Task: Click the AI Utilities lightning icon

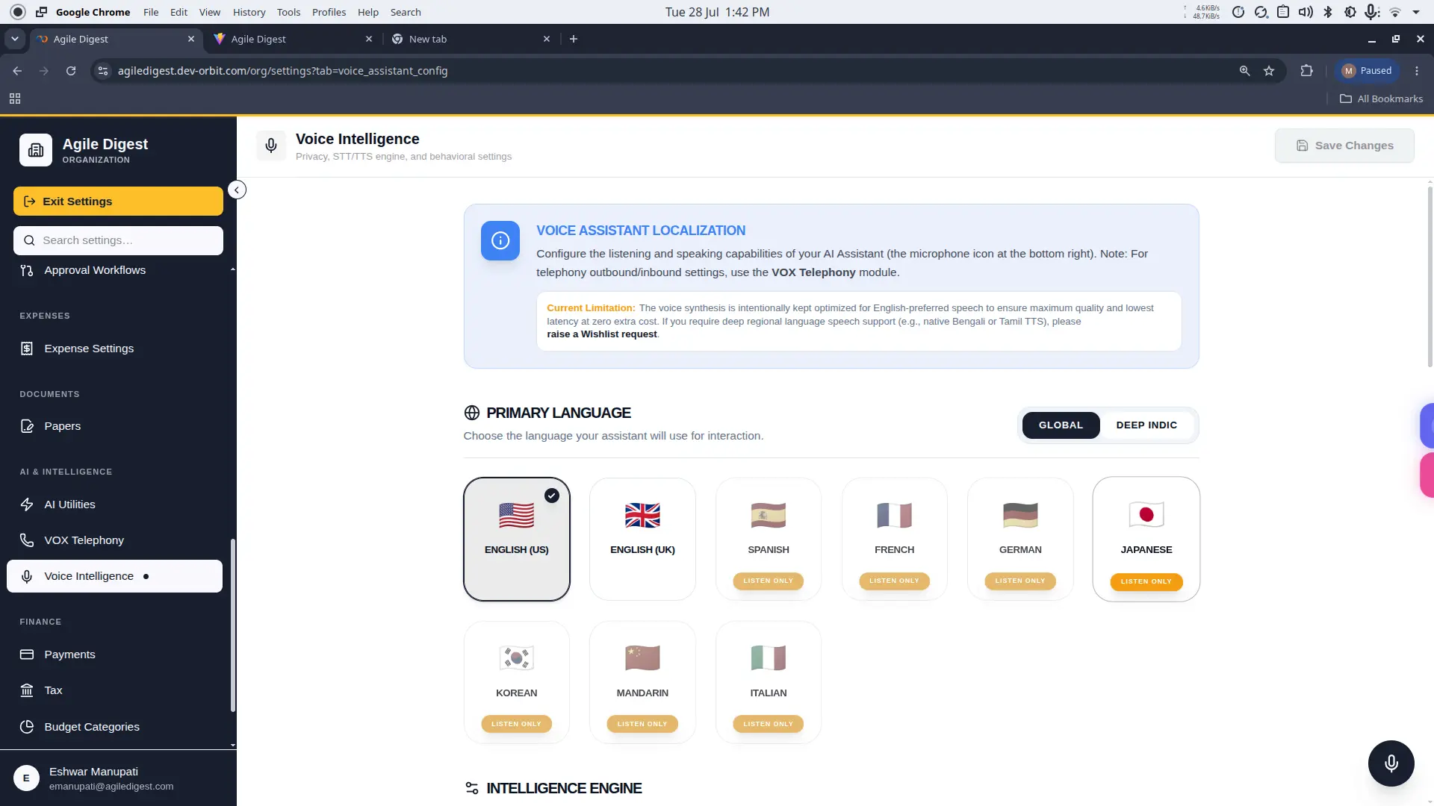Action: point(27,504)
